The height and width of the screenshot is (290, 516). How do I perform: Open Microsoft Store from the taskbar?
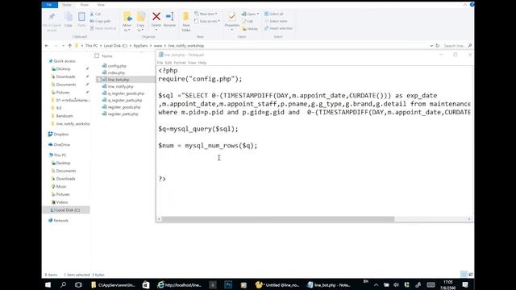[x=146, y=284]
